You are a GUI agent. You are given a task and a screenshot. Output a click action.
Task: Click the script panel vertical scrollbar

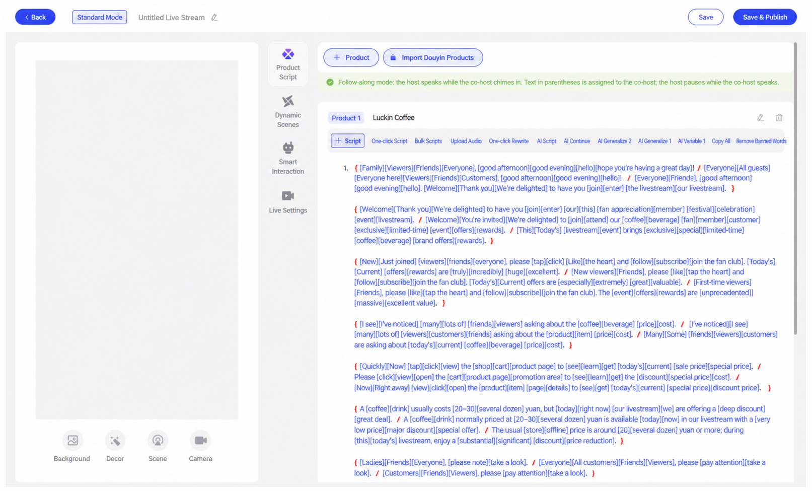(795, 189)
